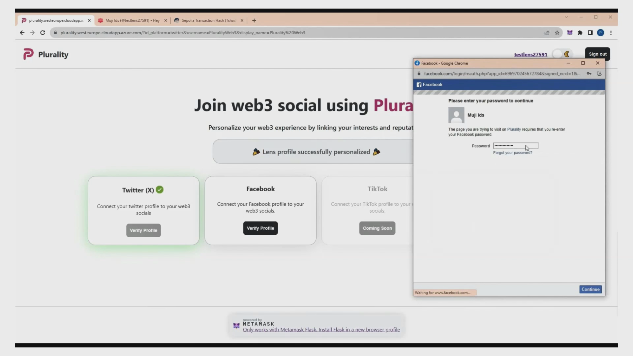Open the MetaMask Flask fox extension icon
The height and width of the screenshot is (356, 633).
570,33
